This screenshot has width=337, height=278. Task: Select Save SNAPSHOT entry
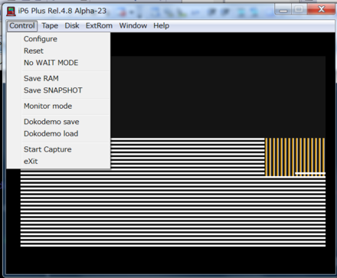(x=59, y=90)
